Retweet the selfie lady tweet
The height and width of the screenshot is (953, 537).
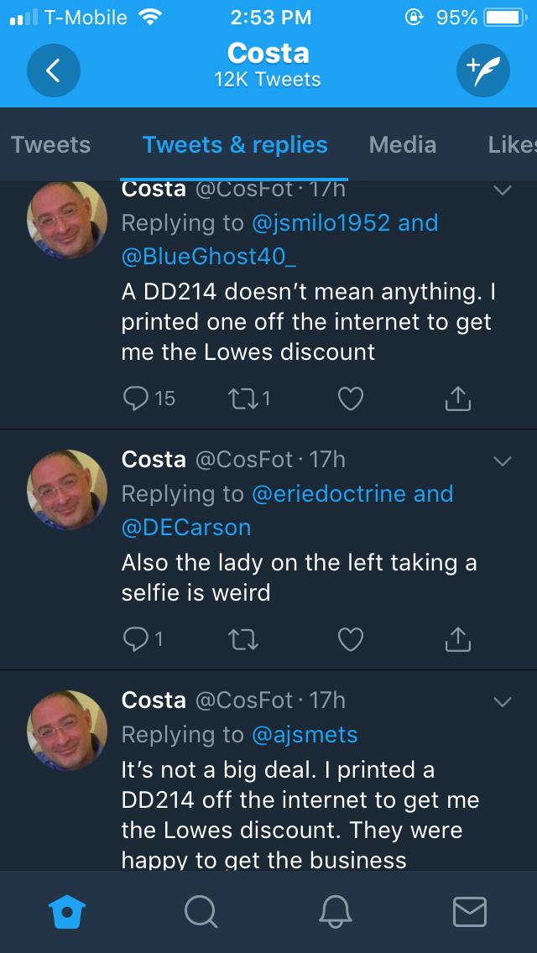[243, 640]
